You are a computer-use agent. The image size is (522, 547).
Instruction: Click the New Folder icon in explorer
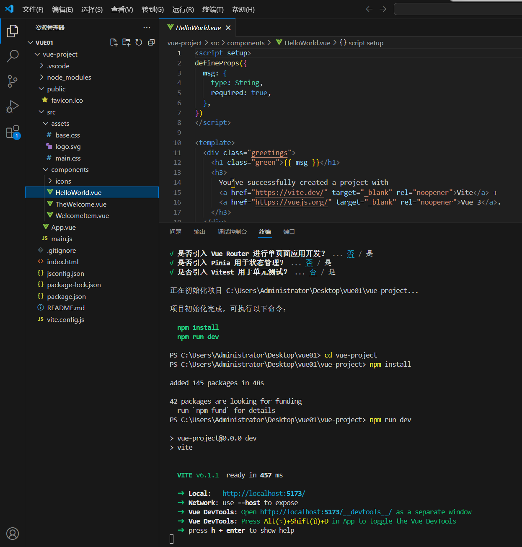pyautogui.click(x=126, y=42)
